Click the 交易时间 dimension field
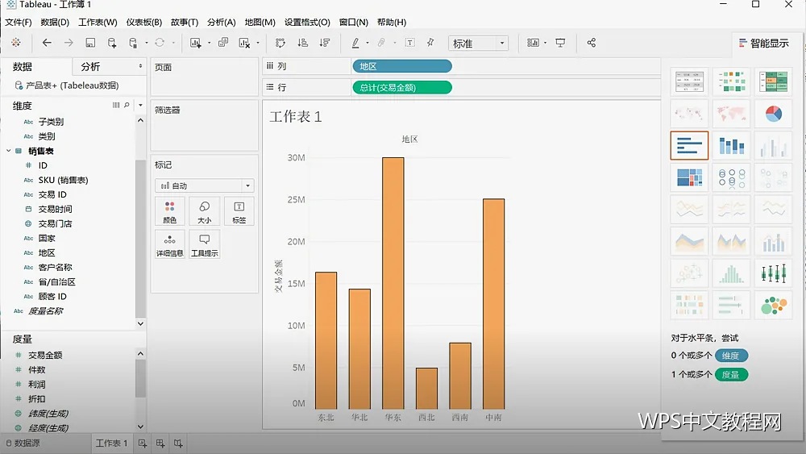 tap(55, 210)
